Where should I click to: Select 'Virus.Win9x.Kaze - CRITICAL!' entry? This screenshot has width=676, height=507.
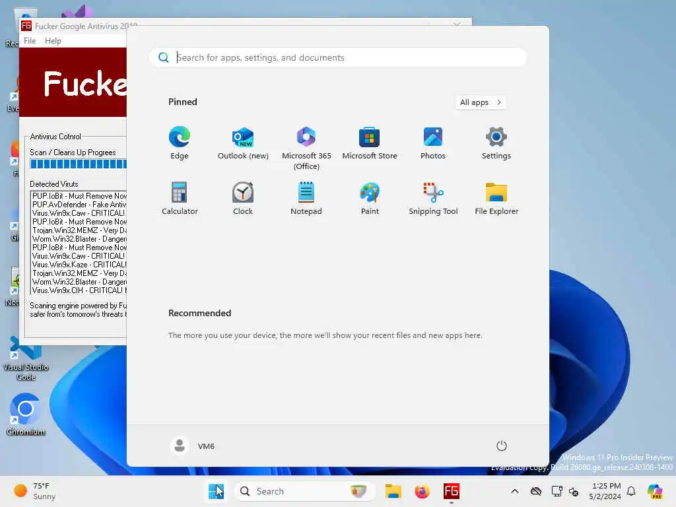[79, 265]
